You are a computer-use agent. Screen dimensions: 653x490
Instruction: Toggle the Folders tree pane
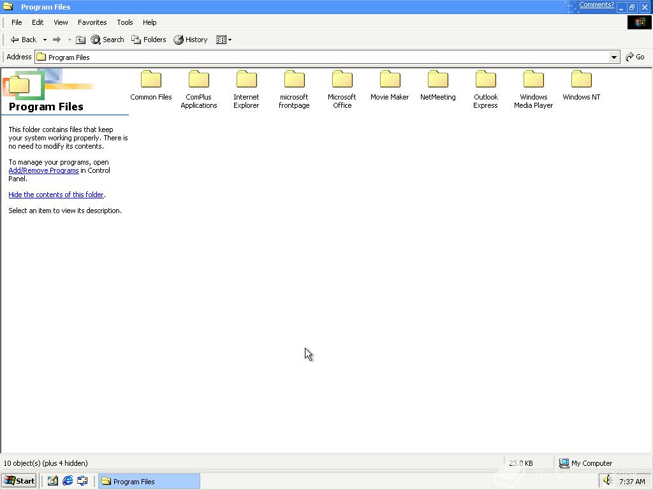tap(149, 40)
